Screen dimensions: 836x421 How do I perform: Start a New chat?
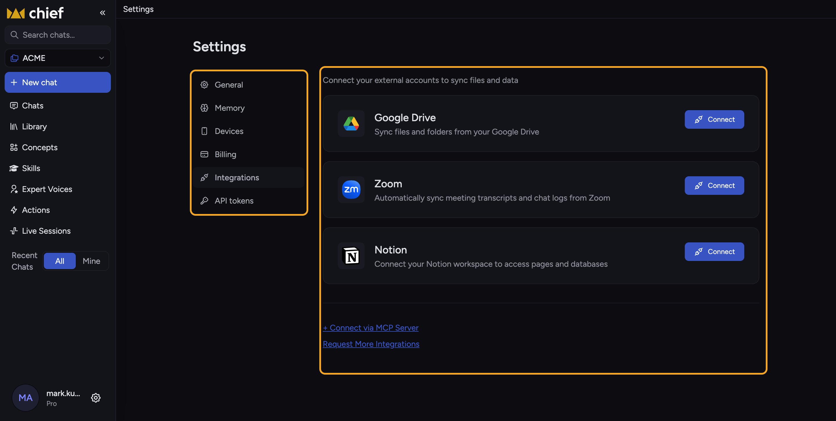(58, 82)
